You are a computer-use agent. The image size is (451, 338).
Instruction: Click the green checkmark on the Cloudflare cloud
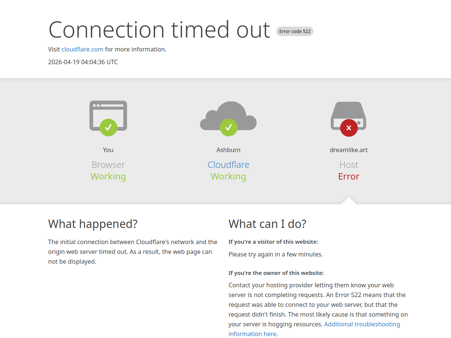tap(228, 127)
